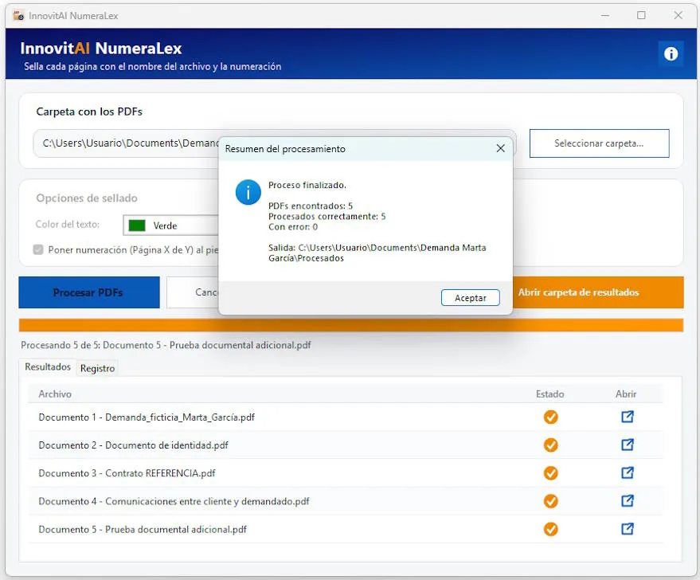Click the green color swatch
This screenshot has height=580, width=700.
click(x=137, y=225)
